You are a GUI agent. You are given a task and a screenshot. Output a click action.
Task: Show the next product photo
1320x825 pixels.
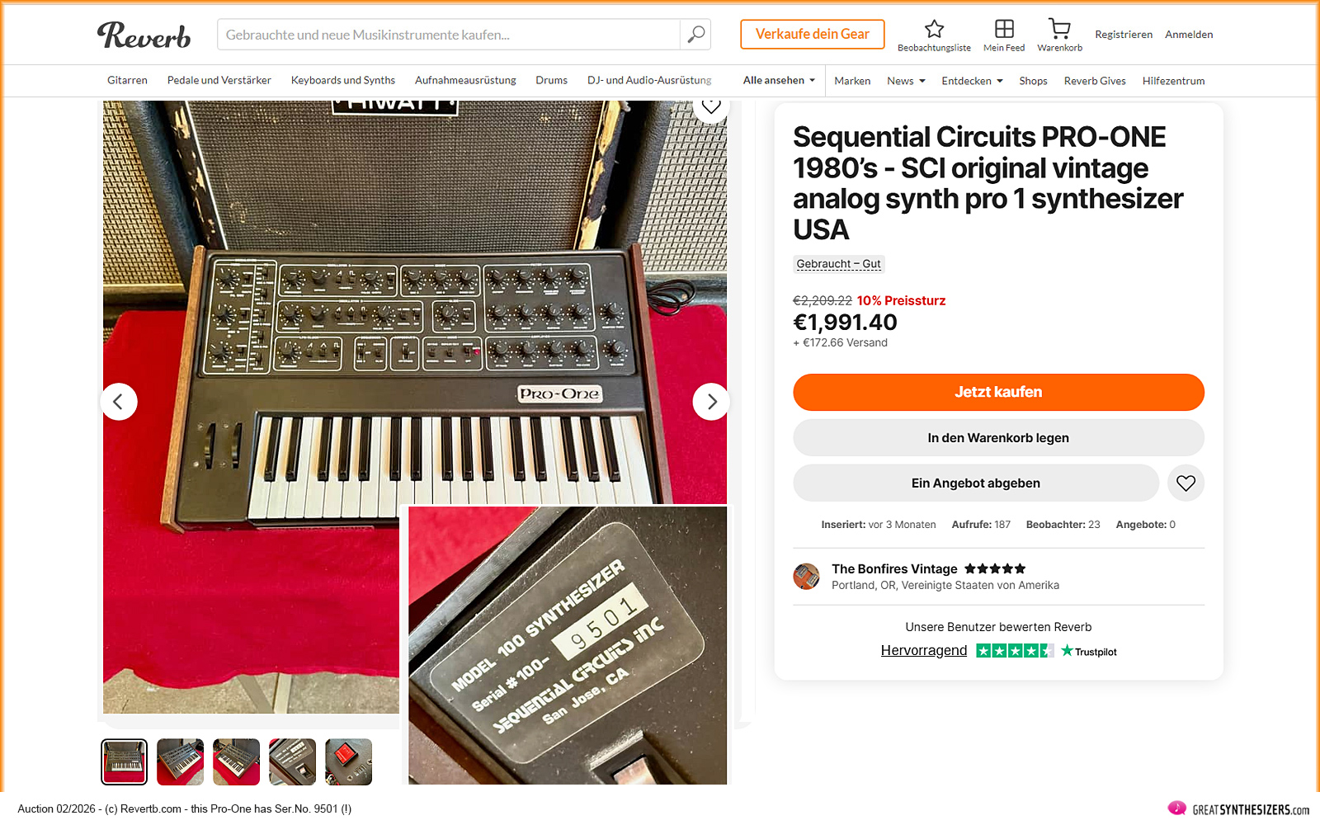[710, 402]
